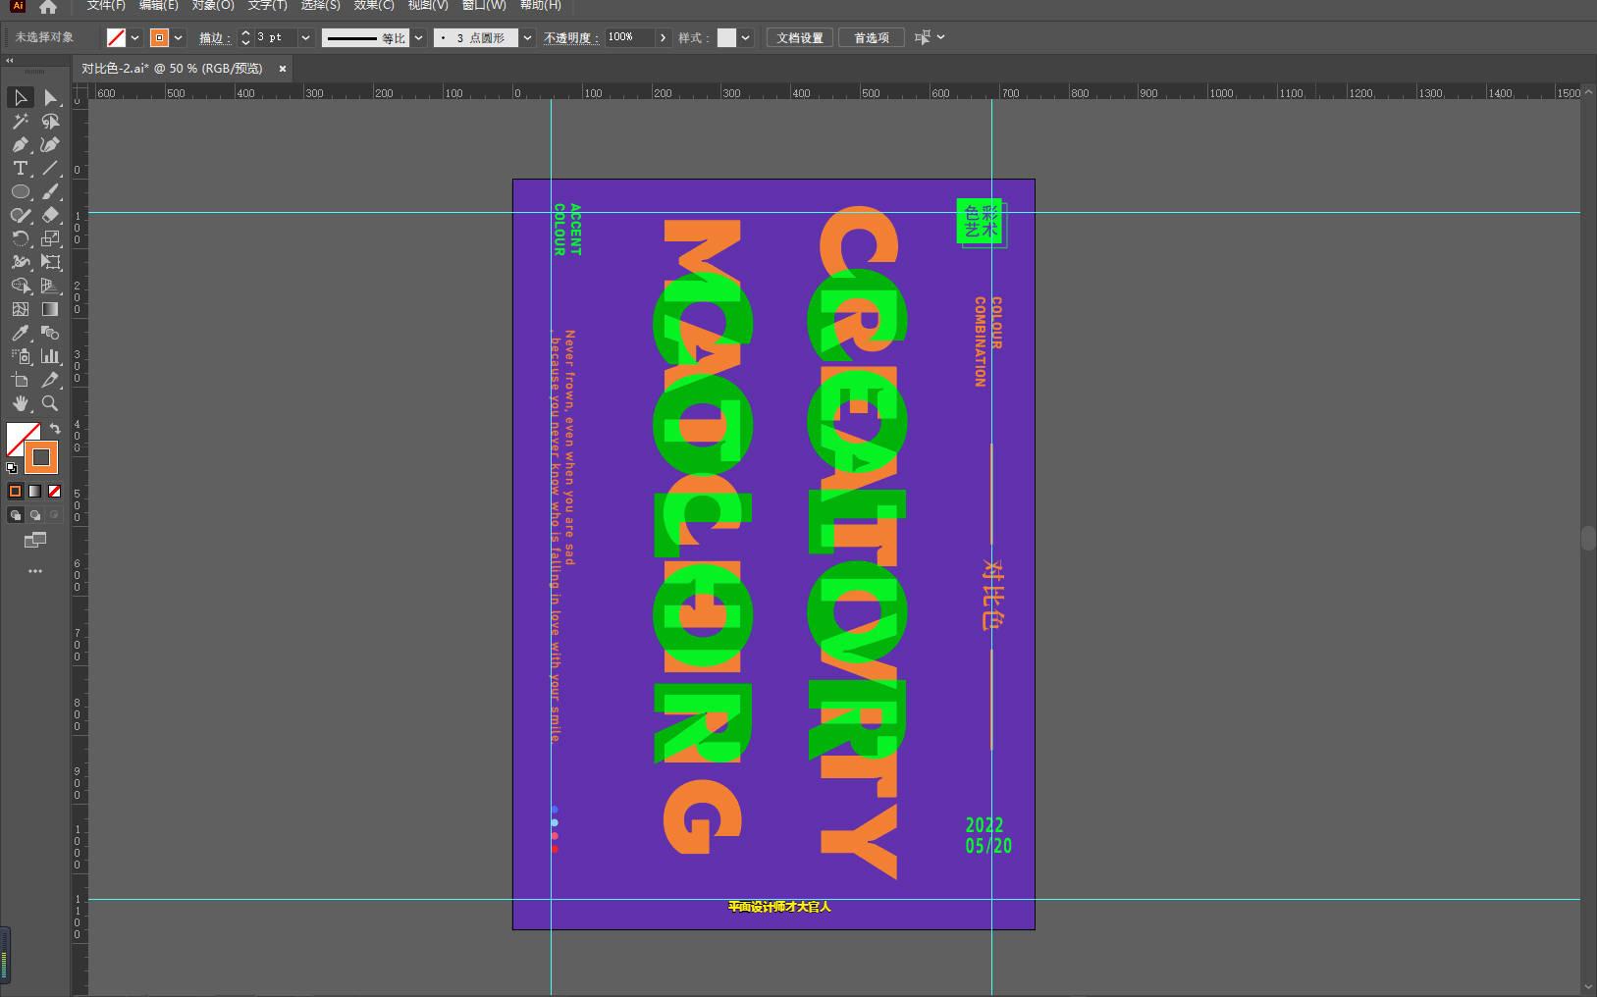Click the Home icon in the top bar
This screenshot has width=1597, height=997.
48,7
